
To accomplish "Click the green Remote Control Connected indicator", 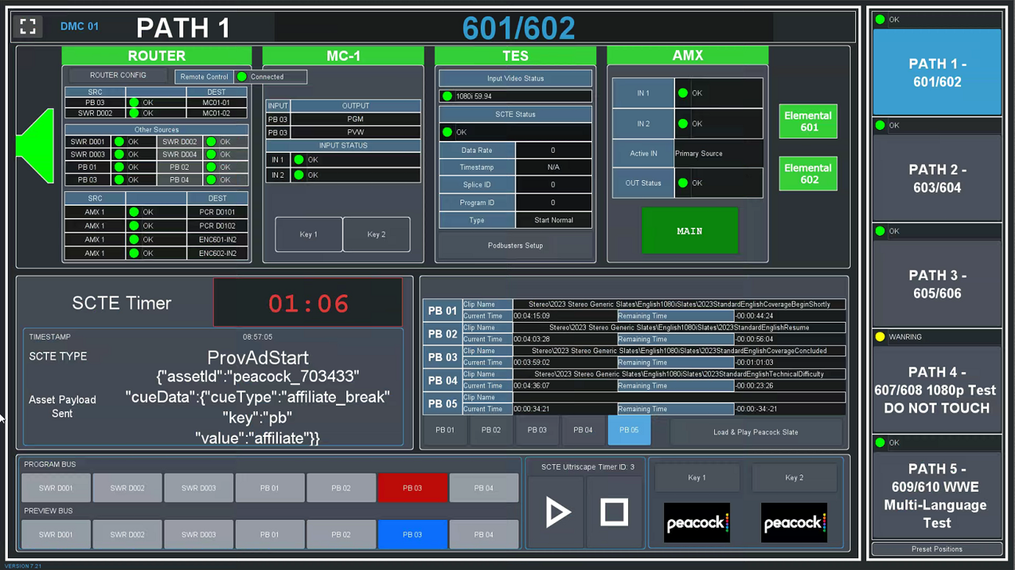I will (242, 77).
